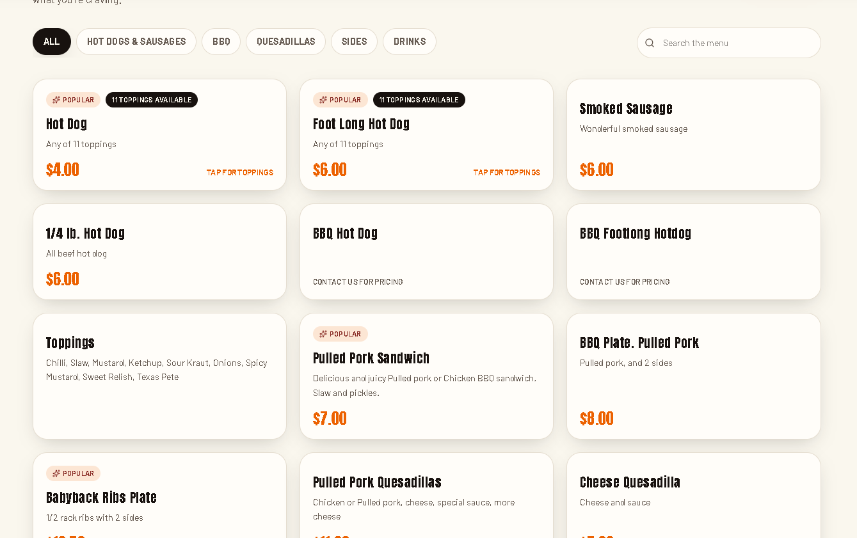
Task: Tap for toppings on the Hot Dog card
Action: [x=240, y=173]
